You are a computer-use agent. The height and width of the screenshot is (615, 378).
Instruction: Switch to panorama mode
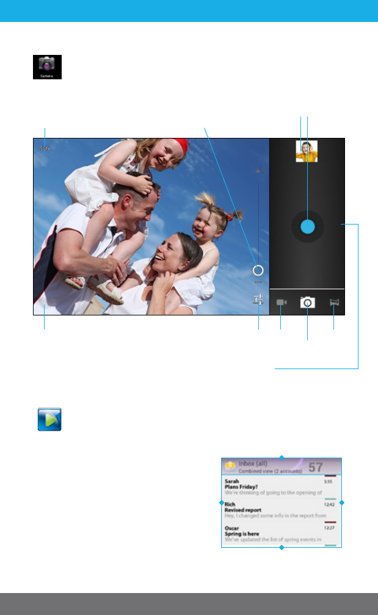[334, 303]
